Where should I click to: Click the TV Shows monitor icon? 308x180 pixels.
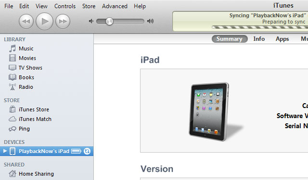coord(13,68)
